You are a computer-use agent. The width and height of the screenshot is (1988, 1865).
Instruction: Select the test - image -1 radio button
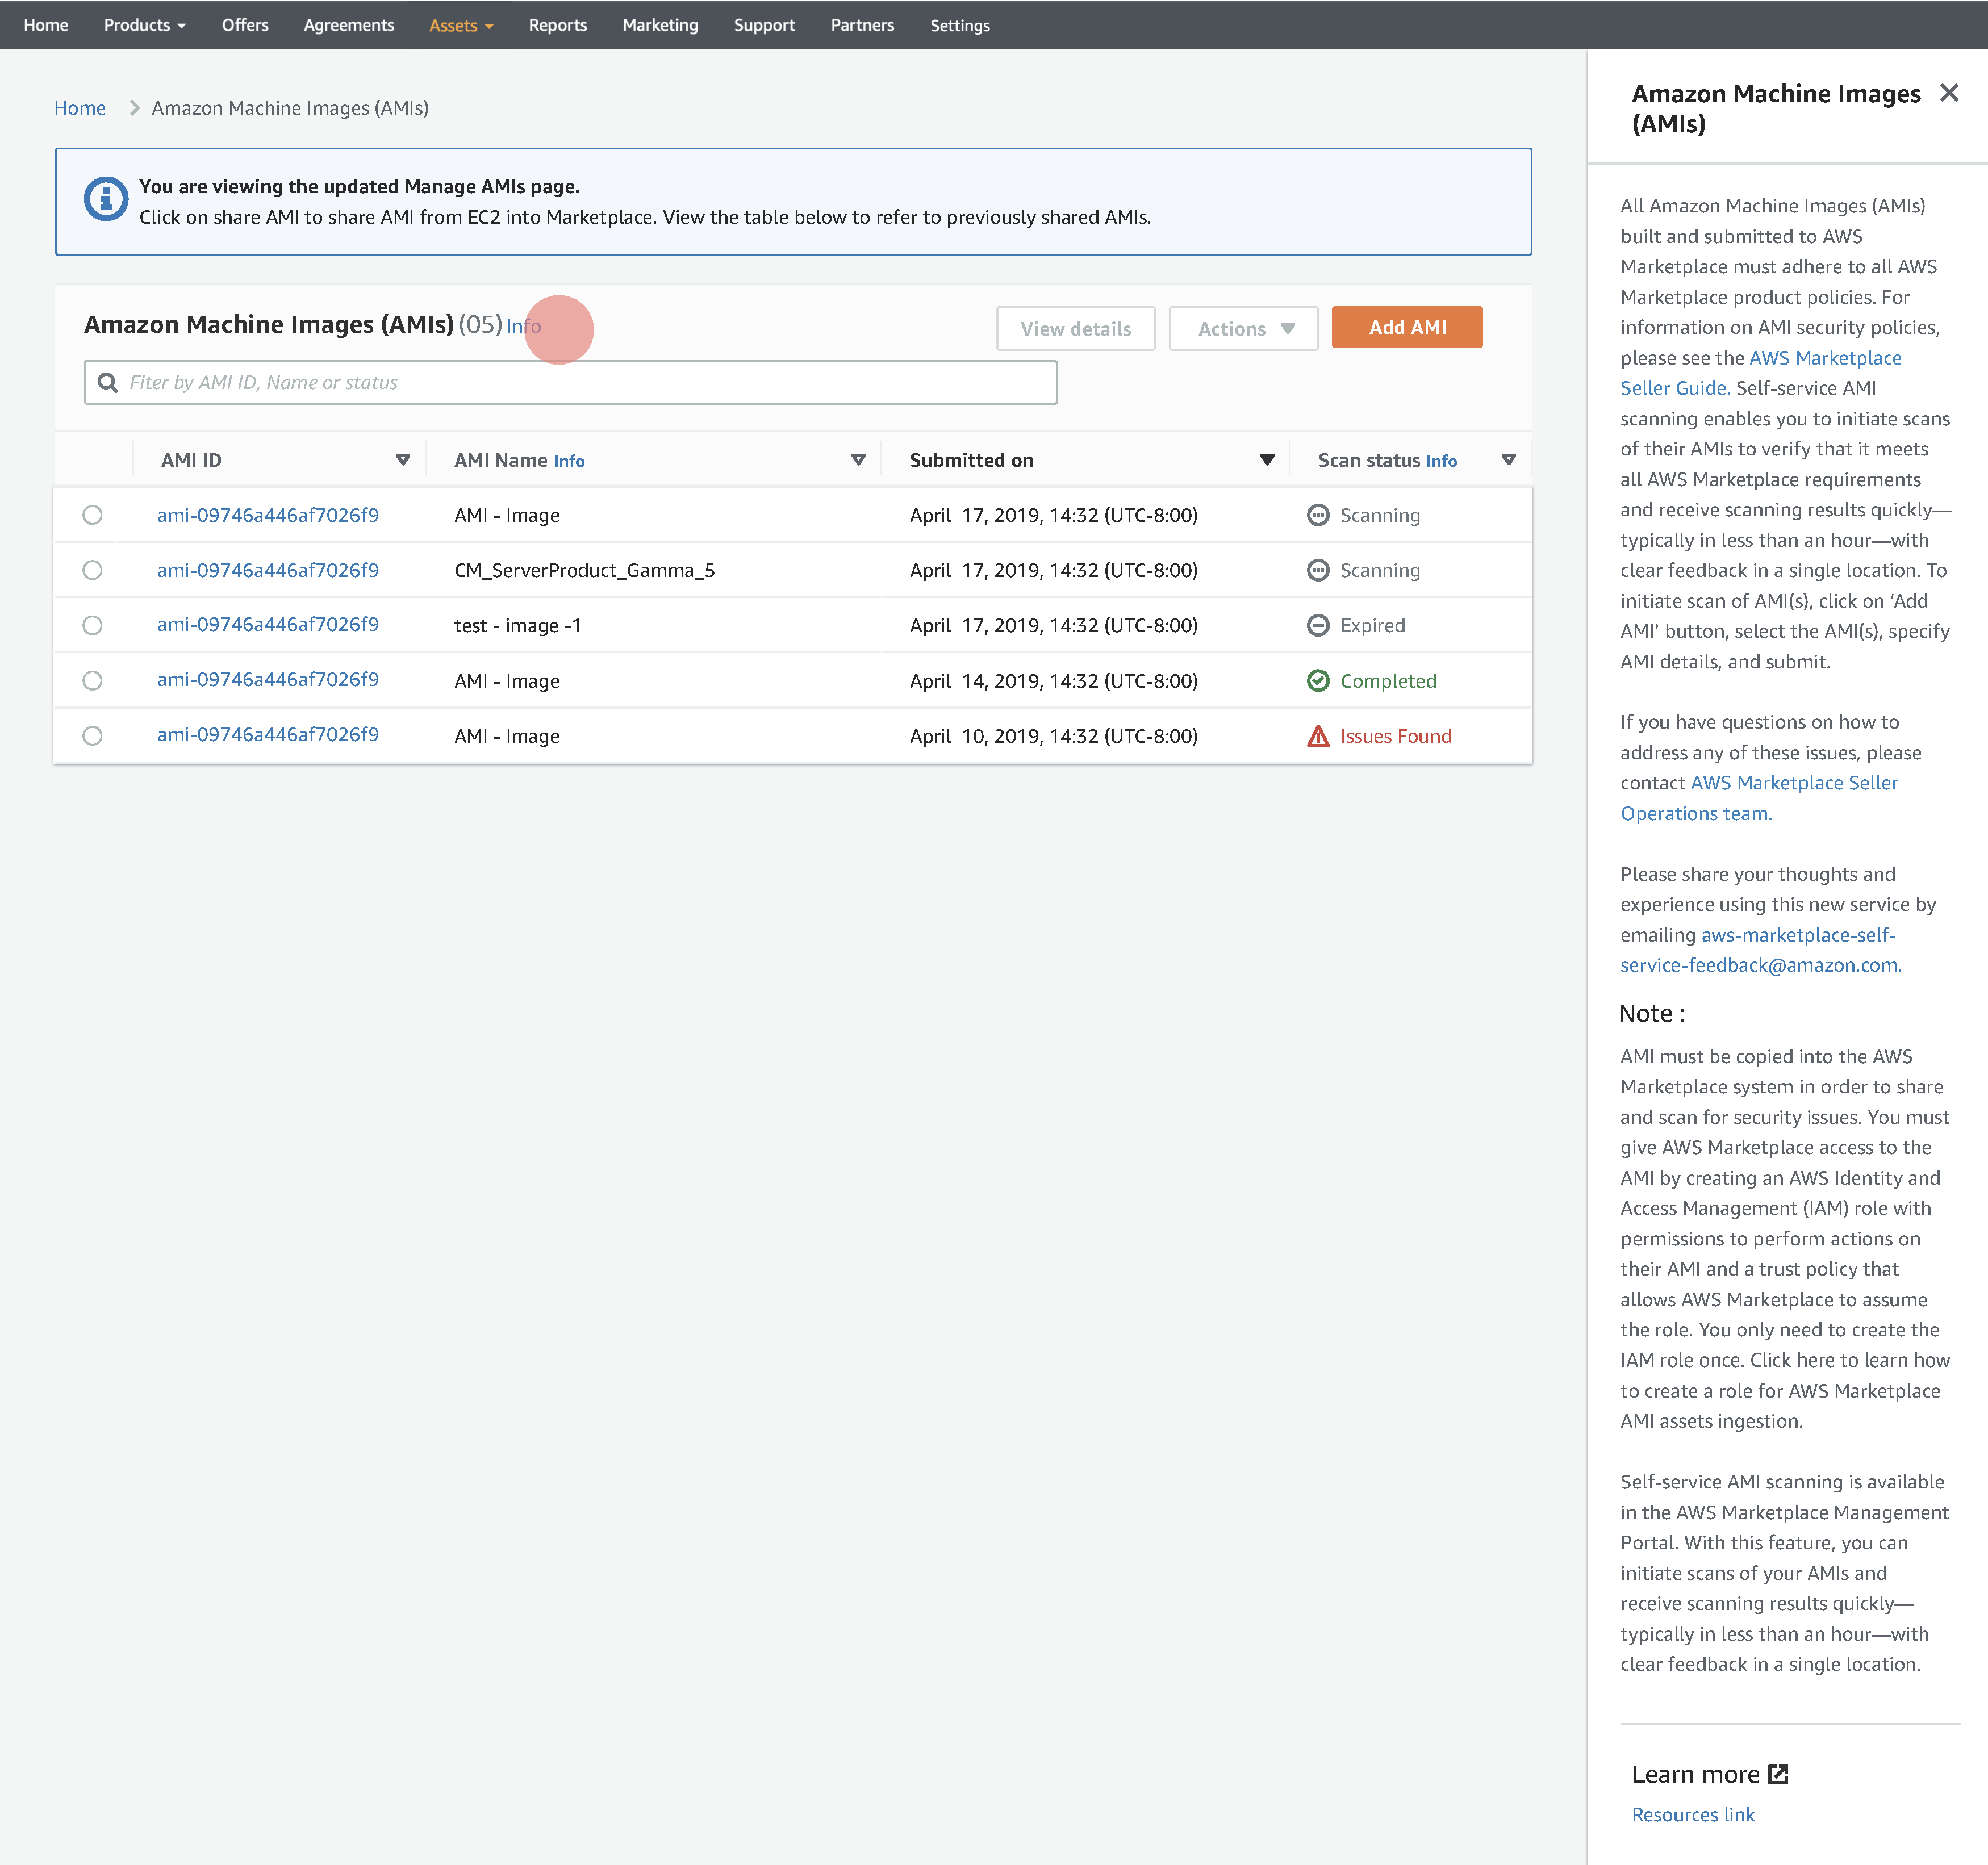(92, 626)
